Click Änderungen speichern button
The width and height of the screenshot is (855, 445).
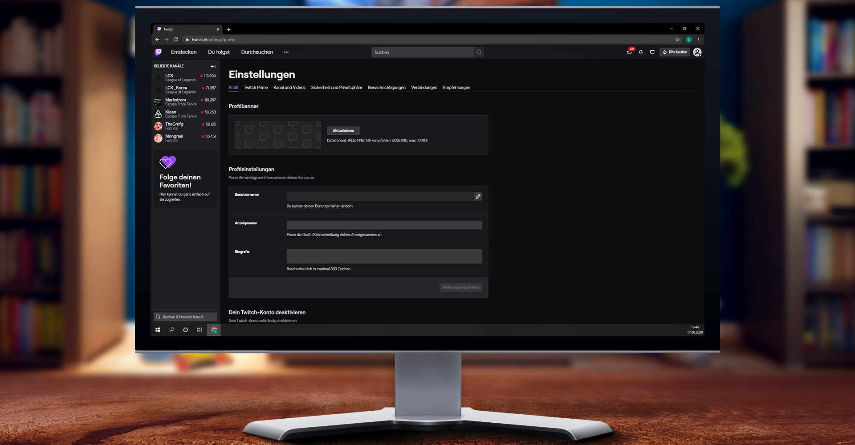tap(461, 287)
